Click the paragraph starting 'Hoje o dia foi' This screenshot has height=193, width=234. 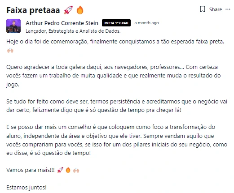[115, 46]
